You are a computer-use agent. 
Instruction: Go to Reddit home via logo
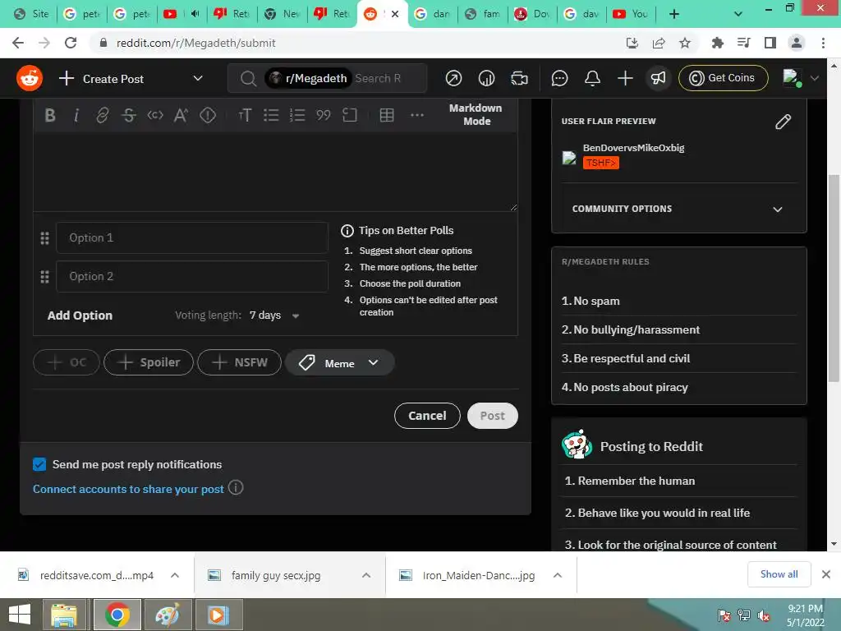tap(30, 78)
